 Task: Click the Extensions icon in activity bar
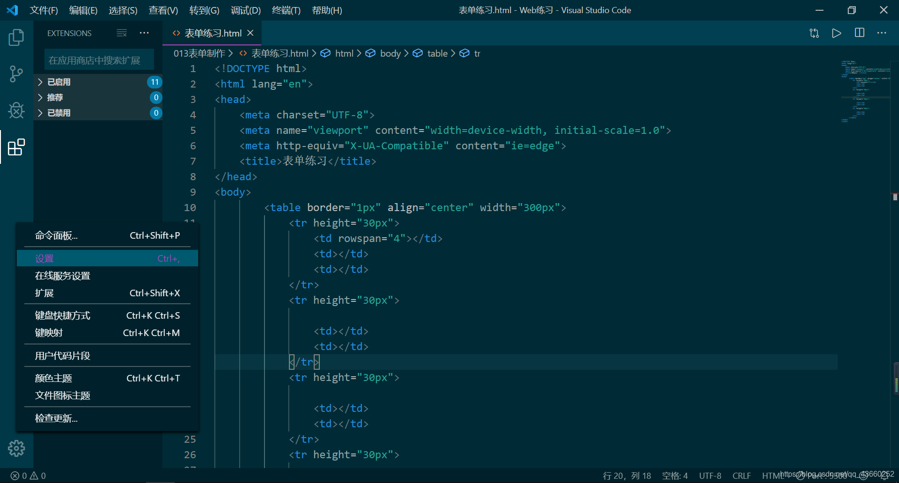(16, 147)
